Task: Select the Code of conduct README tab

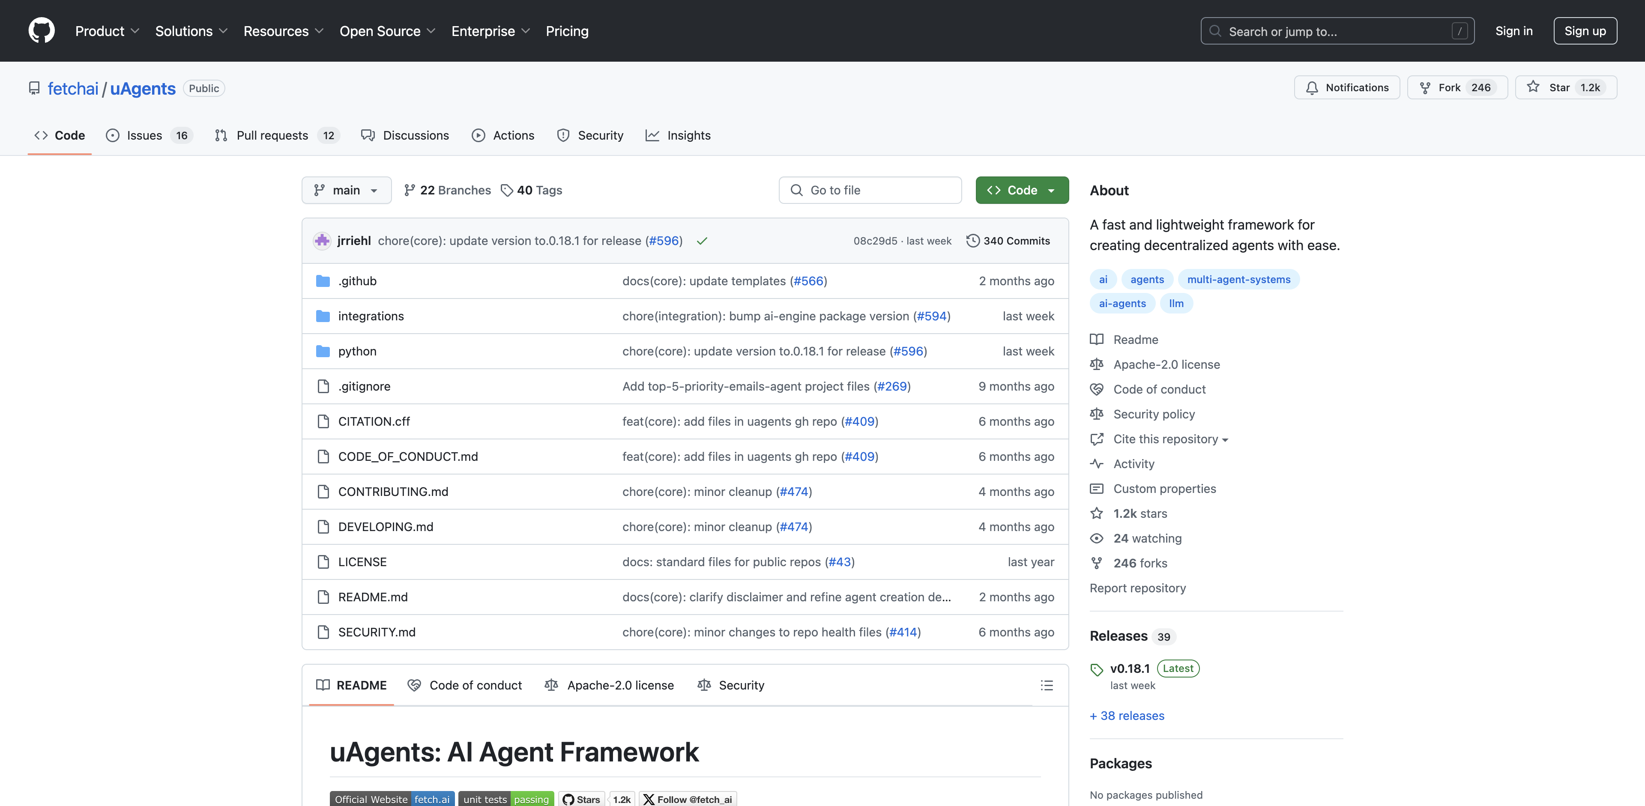Action: (464, 685)
